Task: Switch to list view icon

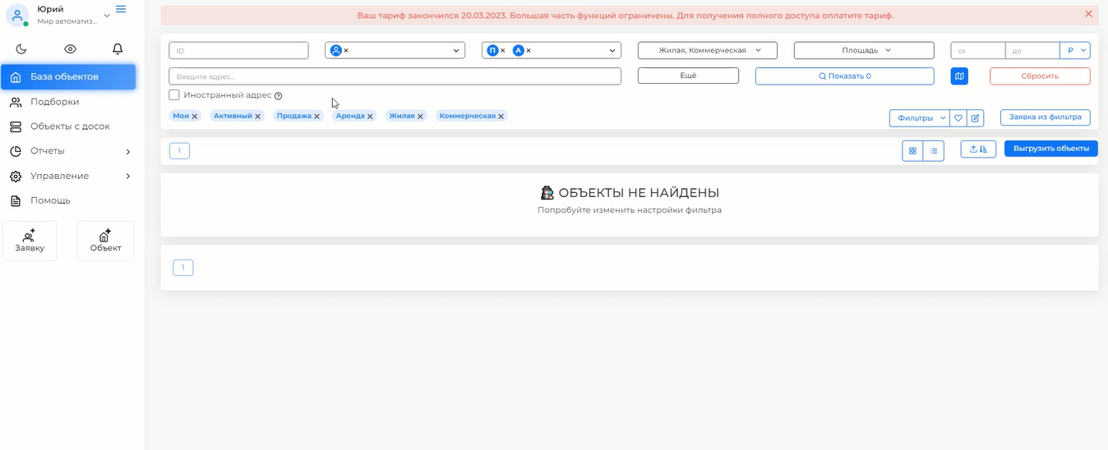Action: pos(934,151)
